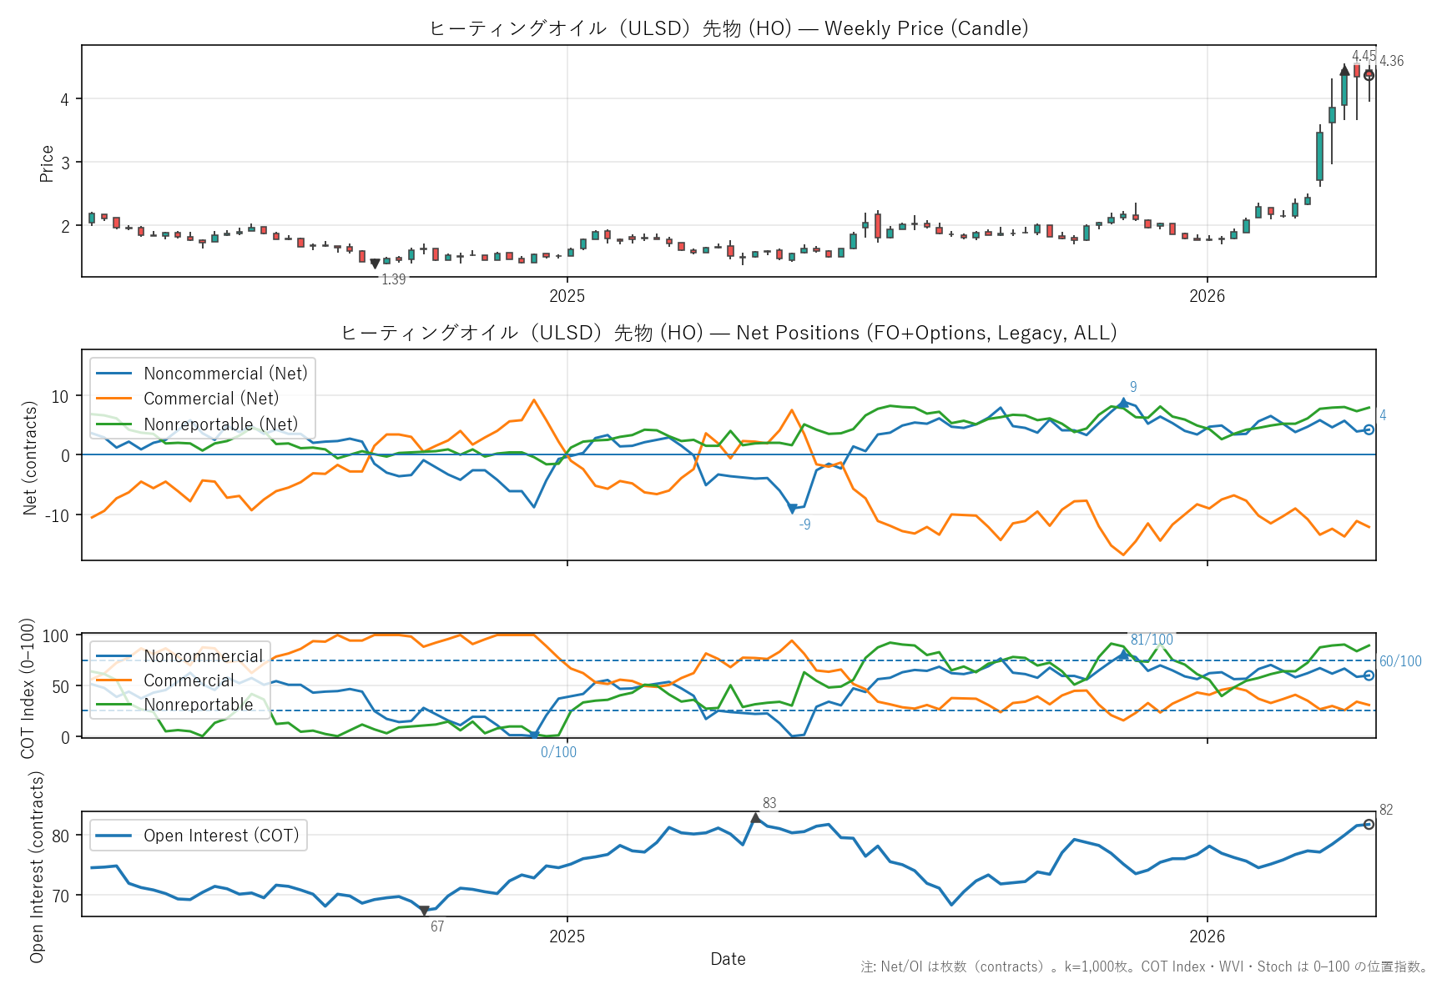The image size is (1442, 984).
Task: Select the Noncommercial net trough triangle labeled -9
Action: pyautogui.click(x=792, y=509)
